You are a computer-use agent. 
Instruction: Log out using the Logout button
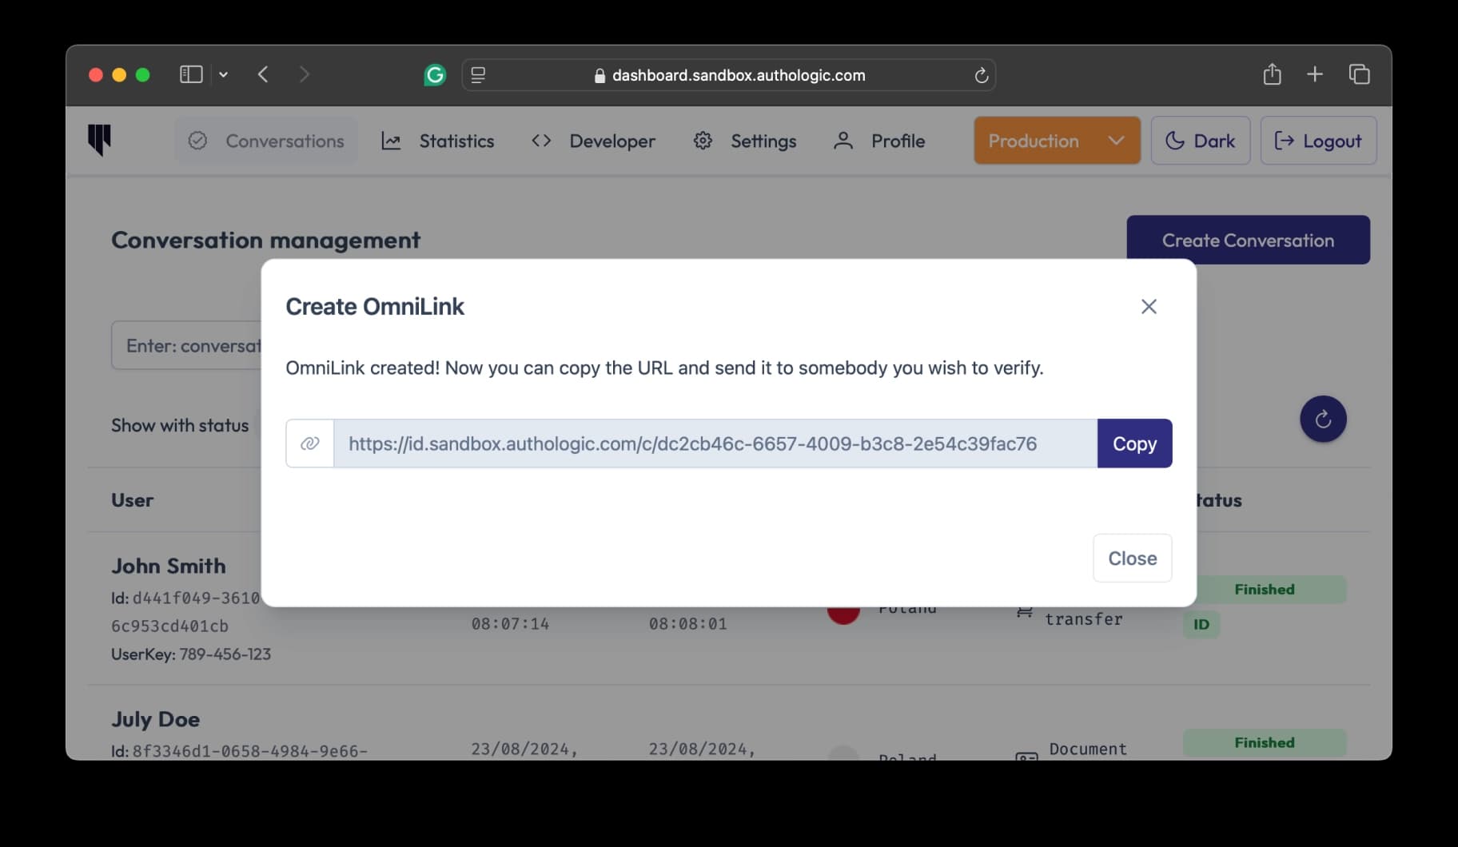(1318, 141)
